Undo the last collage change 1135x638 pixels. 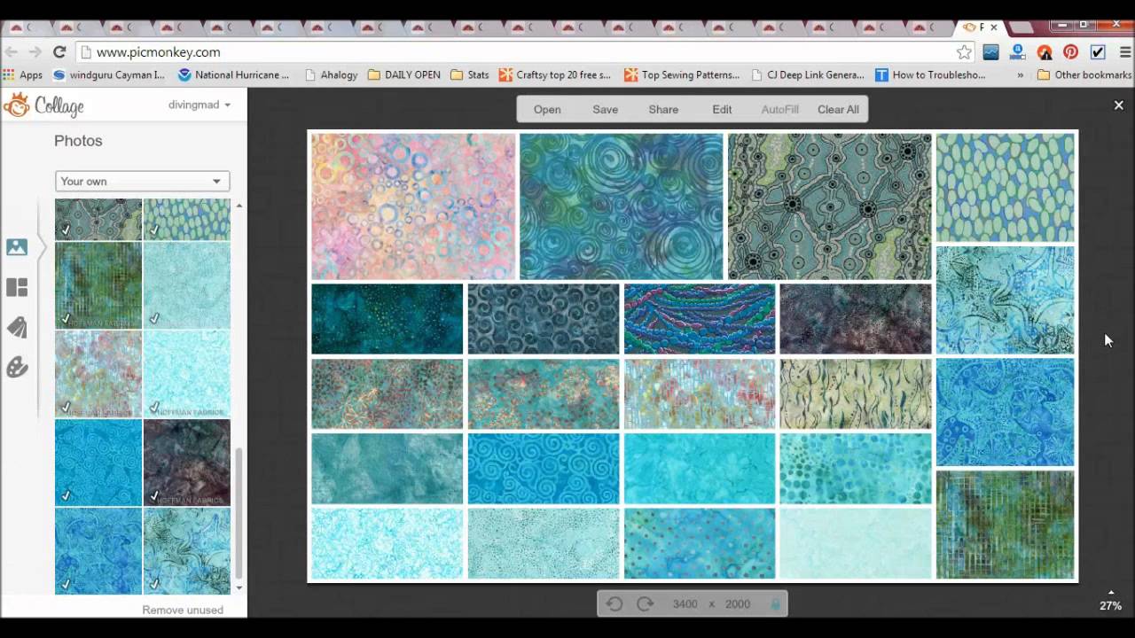click(x=614, y=603)
